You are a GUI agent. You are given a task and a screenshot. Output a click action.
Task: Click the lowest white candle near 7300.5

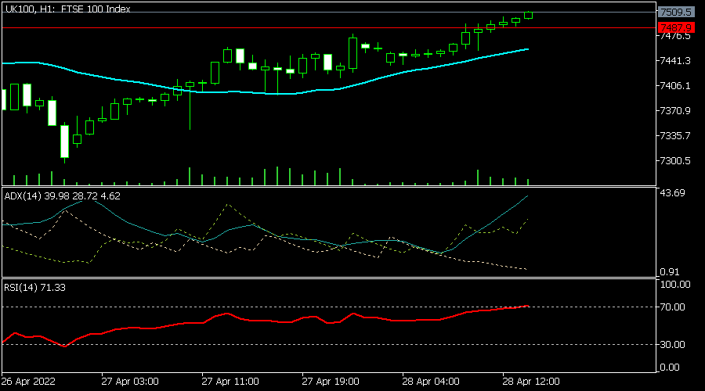(x=65, y=142)
